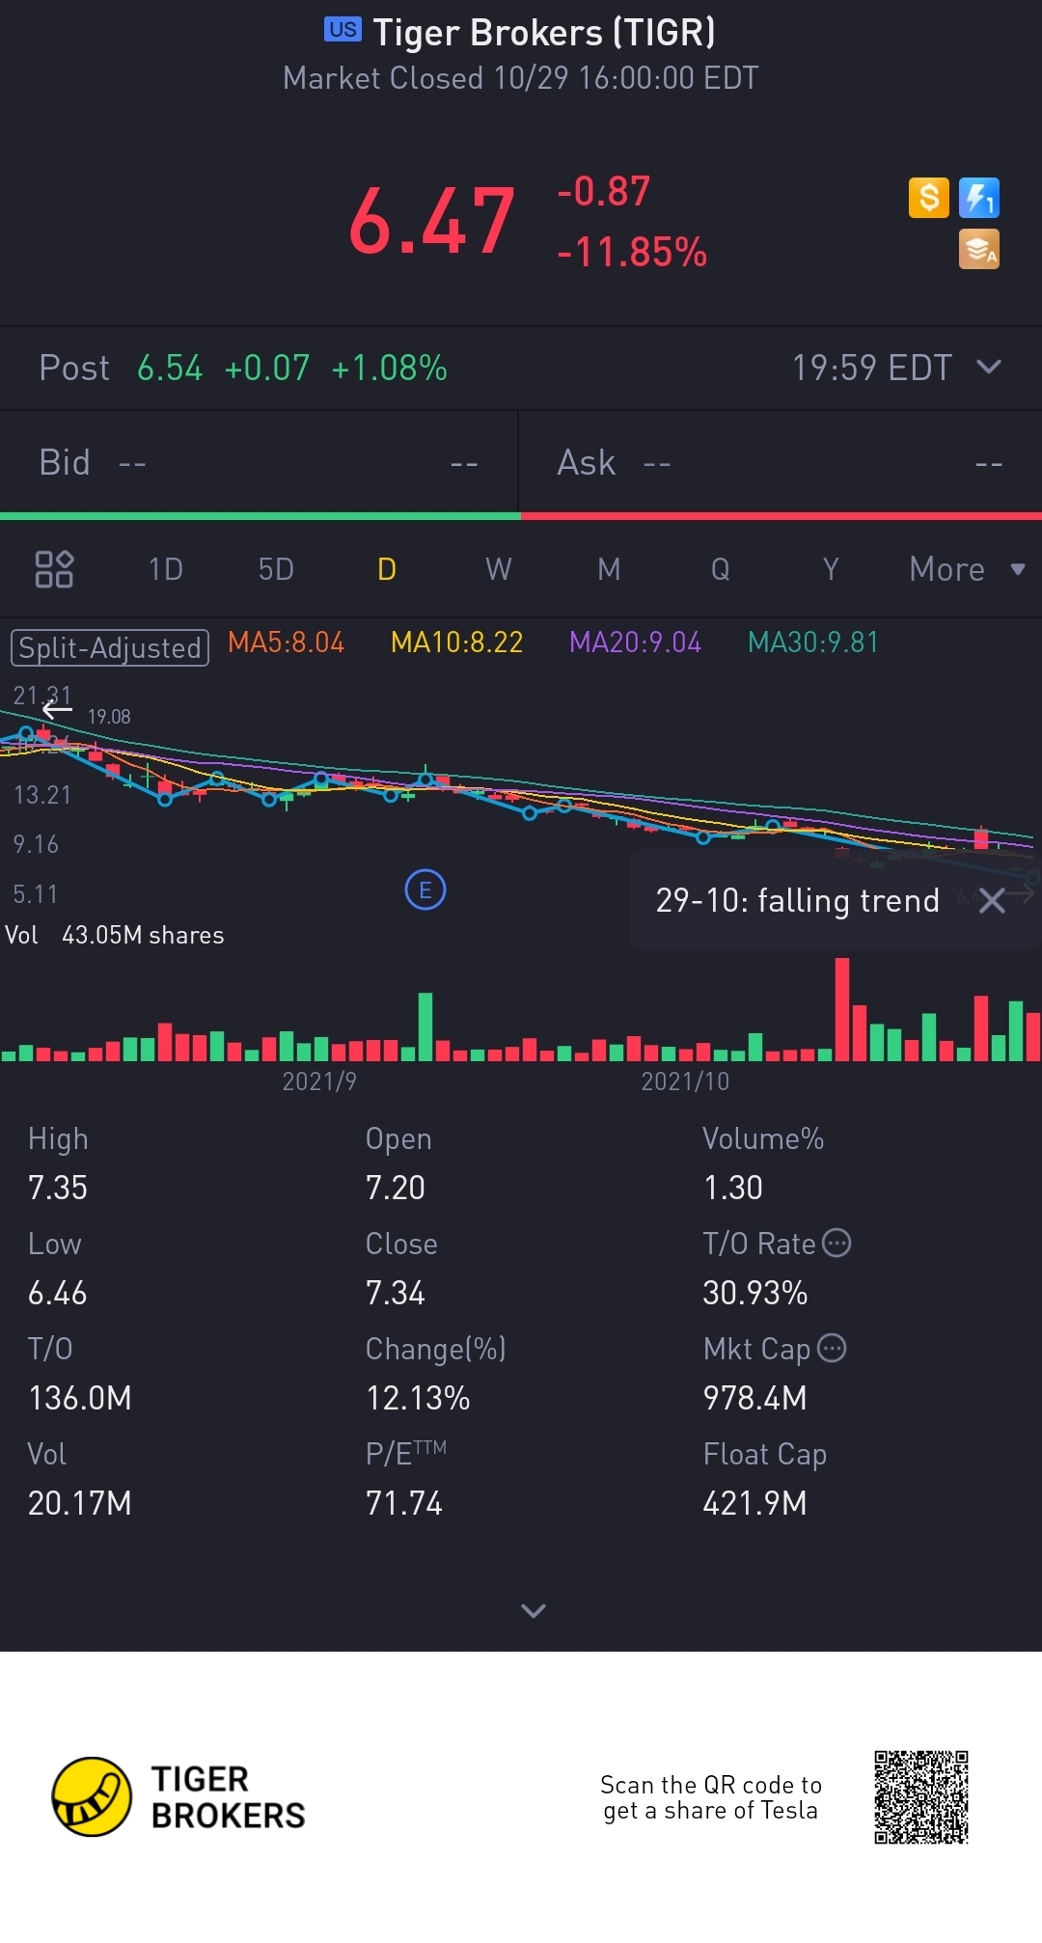Image resolution: width=1042 pixels, height=1943 pixels.
Task: Toggle the Split-Adjusted option
Action: click(110, 647)
